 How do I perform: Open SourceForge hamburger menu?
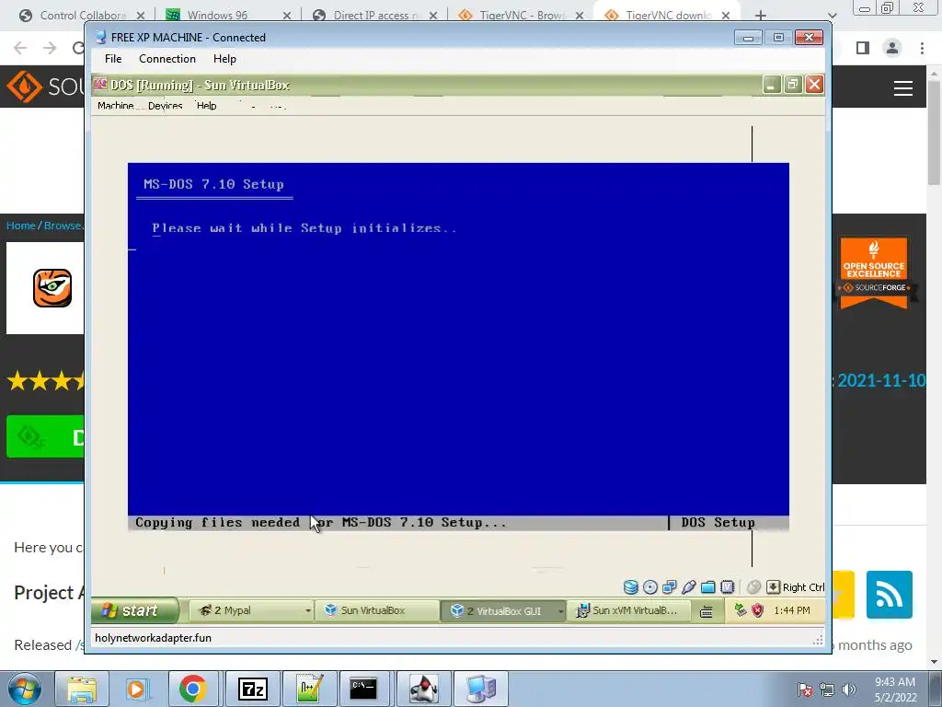click(903, 88)
